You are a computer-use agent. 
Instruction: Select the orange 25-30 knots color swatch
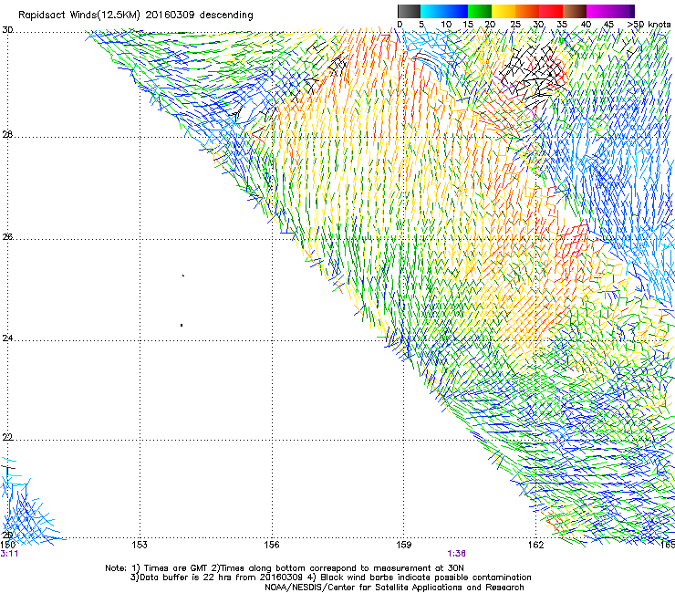click(x=527, y=11)
